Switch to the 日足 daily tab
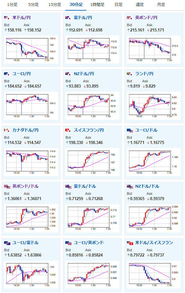This screenshot has height=293, width=185. coord(118,5)
